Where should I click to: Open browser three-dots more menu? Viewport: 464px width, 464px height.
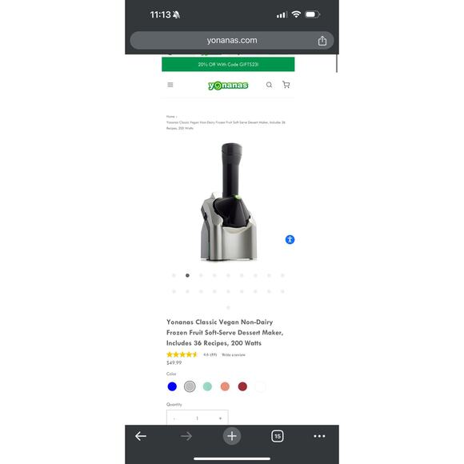(x=319, y=436)
